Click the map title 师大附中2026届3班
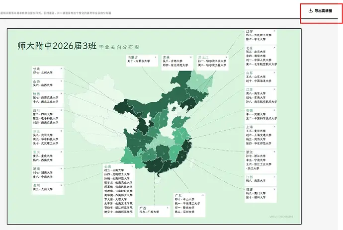Image resolution: width=343 pixels, height=230 pixels. pos(57,46)
